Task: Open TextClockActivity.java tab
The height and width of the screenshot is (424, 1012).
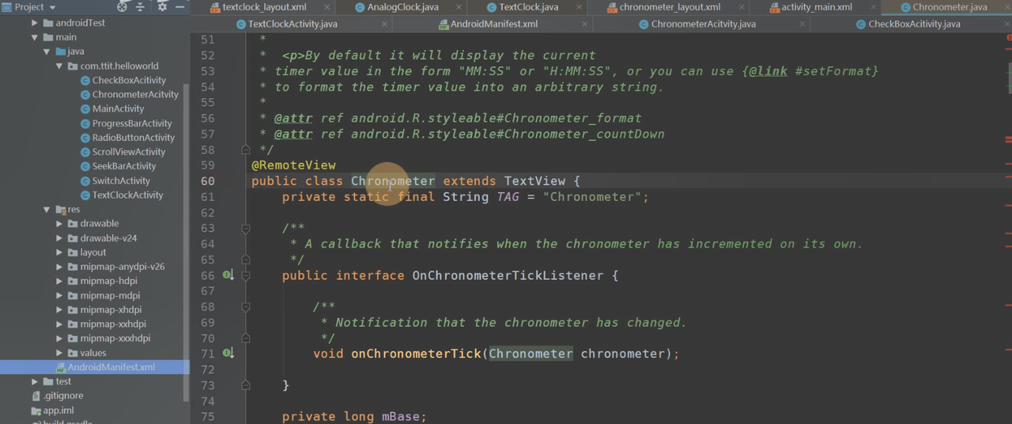Action: pyautogui.click(x=293, y=24)
